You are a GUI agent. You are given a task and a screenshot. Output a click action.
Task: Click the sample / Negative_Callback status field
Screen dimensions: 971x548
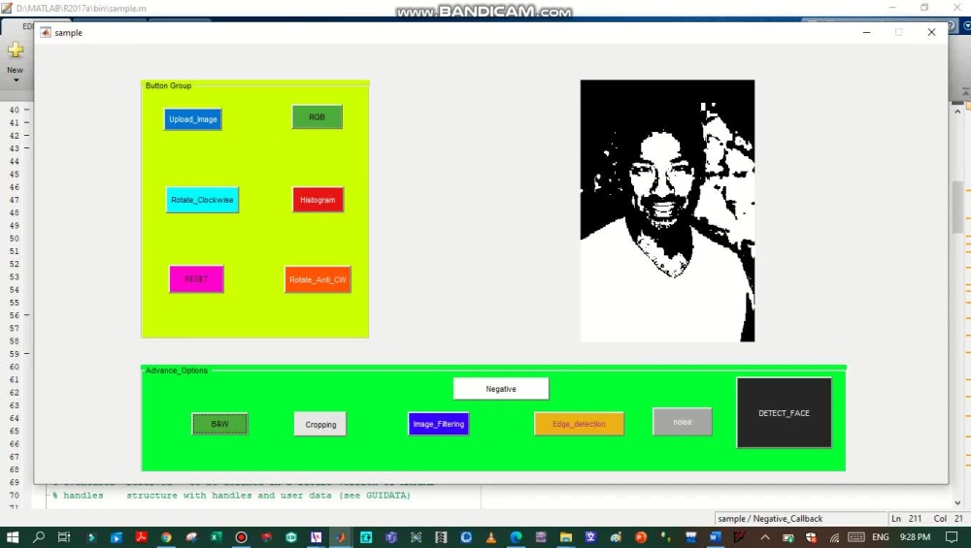pyautogui.click(x=801, y=518)
